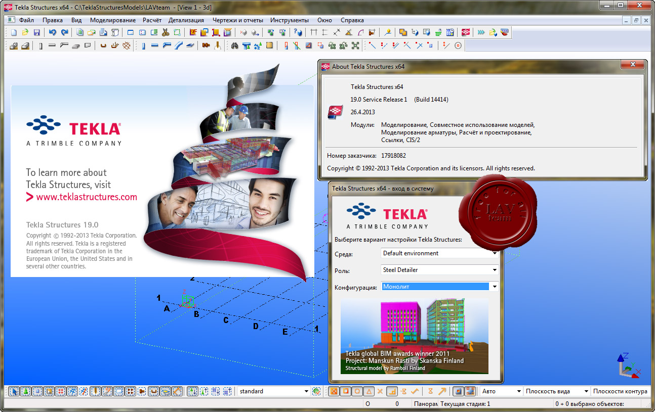Close the About Tekla Structures x64 dialog
Viewport: 655px width, 412px height.
(x=632, y=65)
